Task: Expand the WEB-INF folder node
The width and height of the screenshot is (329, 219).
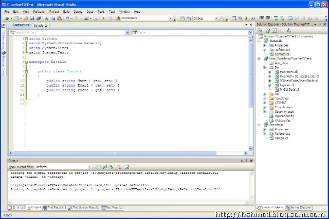Action: 264,103
